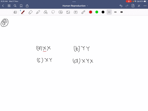Image resolution: width=148 pixels, height=111 pixels.
Task: Tap the screen recording indicator in status bar
Action: click(x=129, y=1)
